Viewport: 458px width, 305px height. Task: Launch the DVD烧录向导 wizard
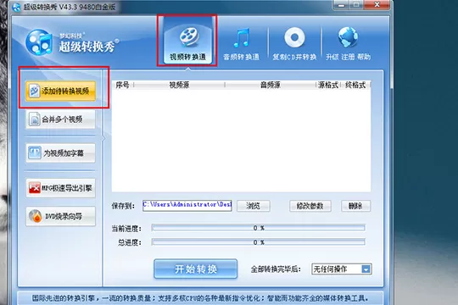pos(60,216)
